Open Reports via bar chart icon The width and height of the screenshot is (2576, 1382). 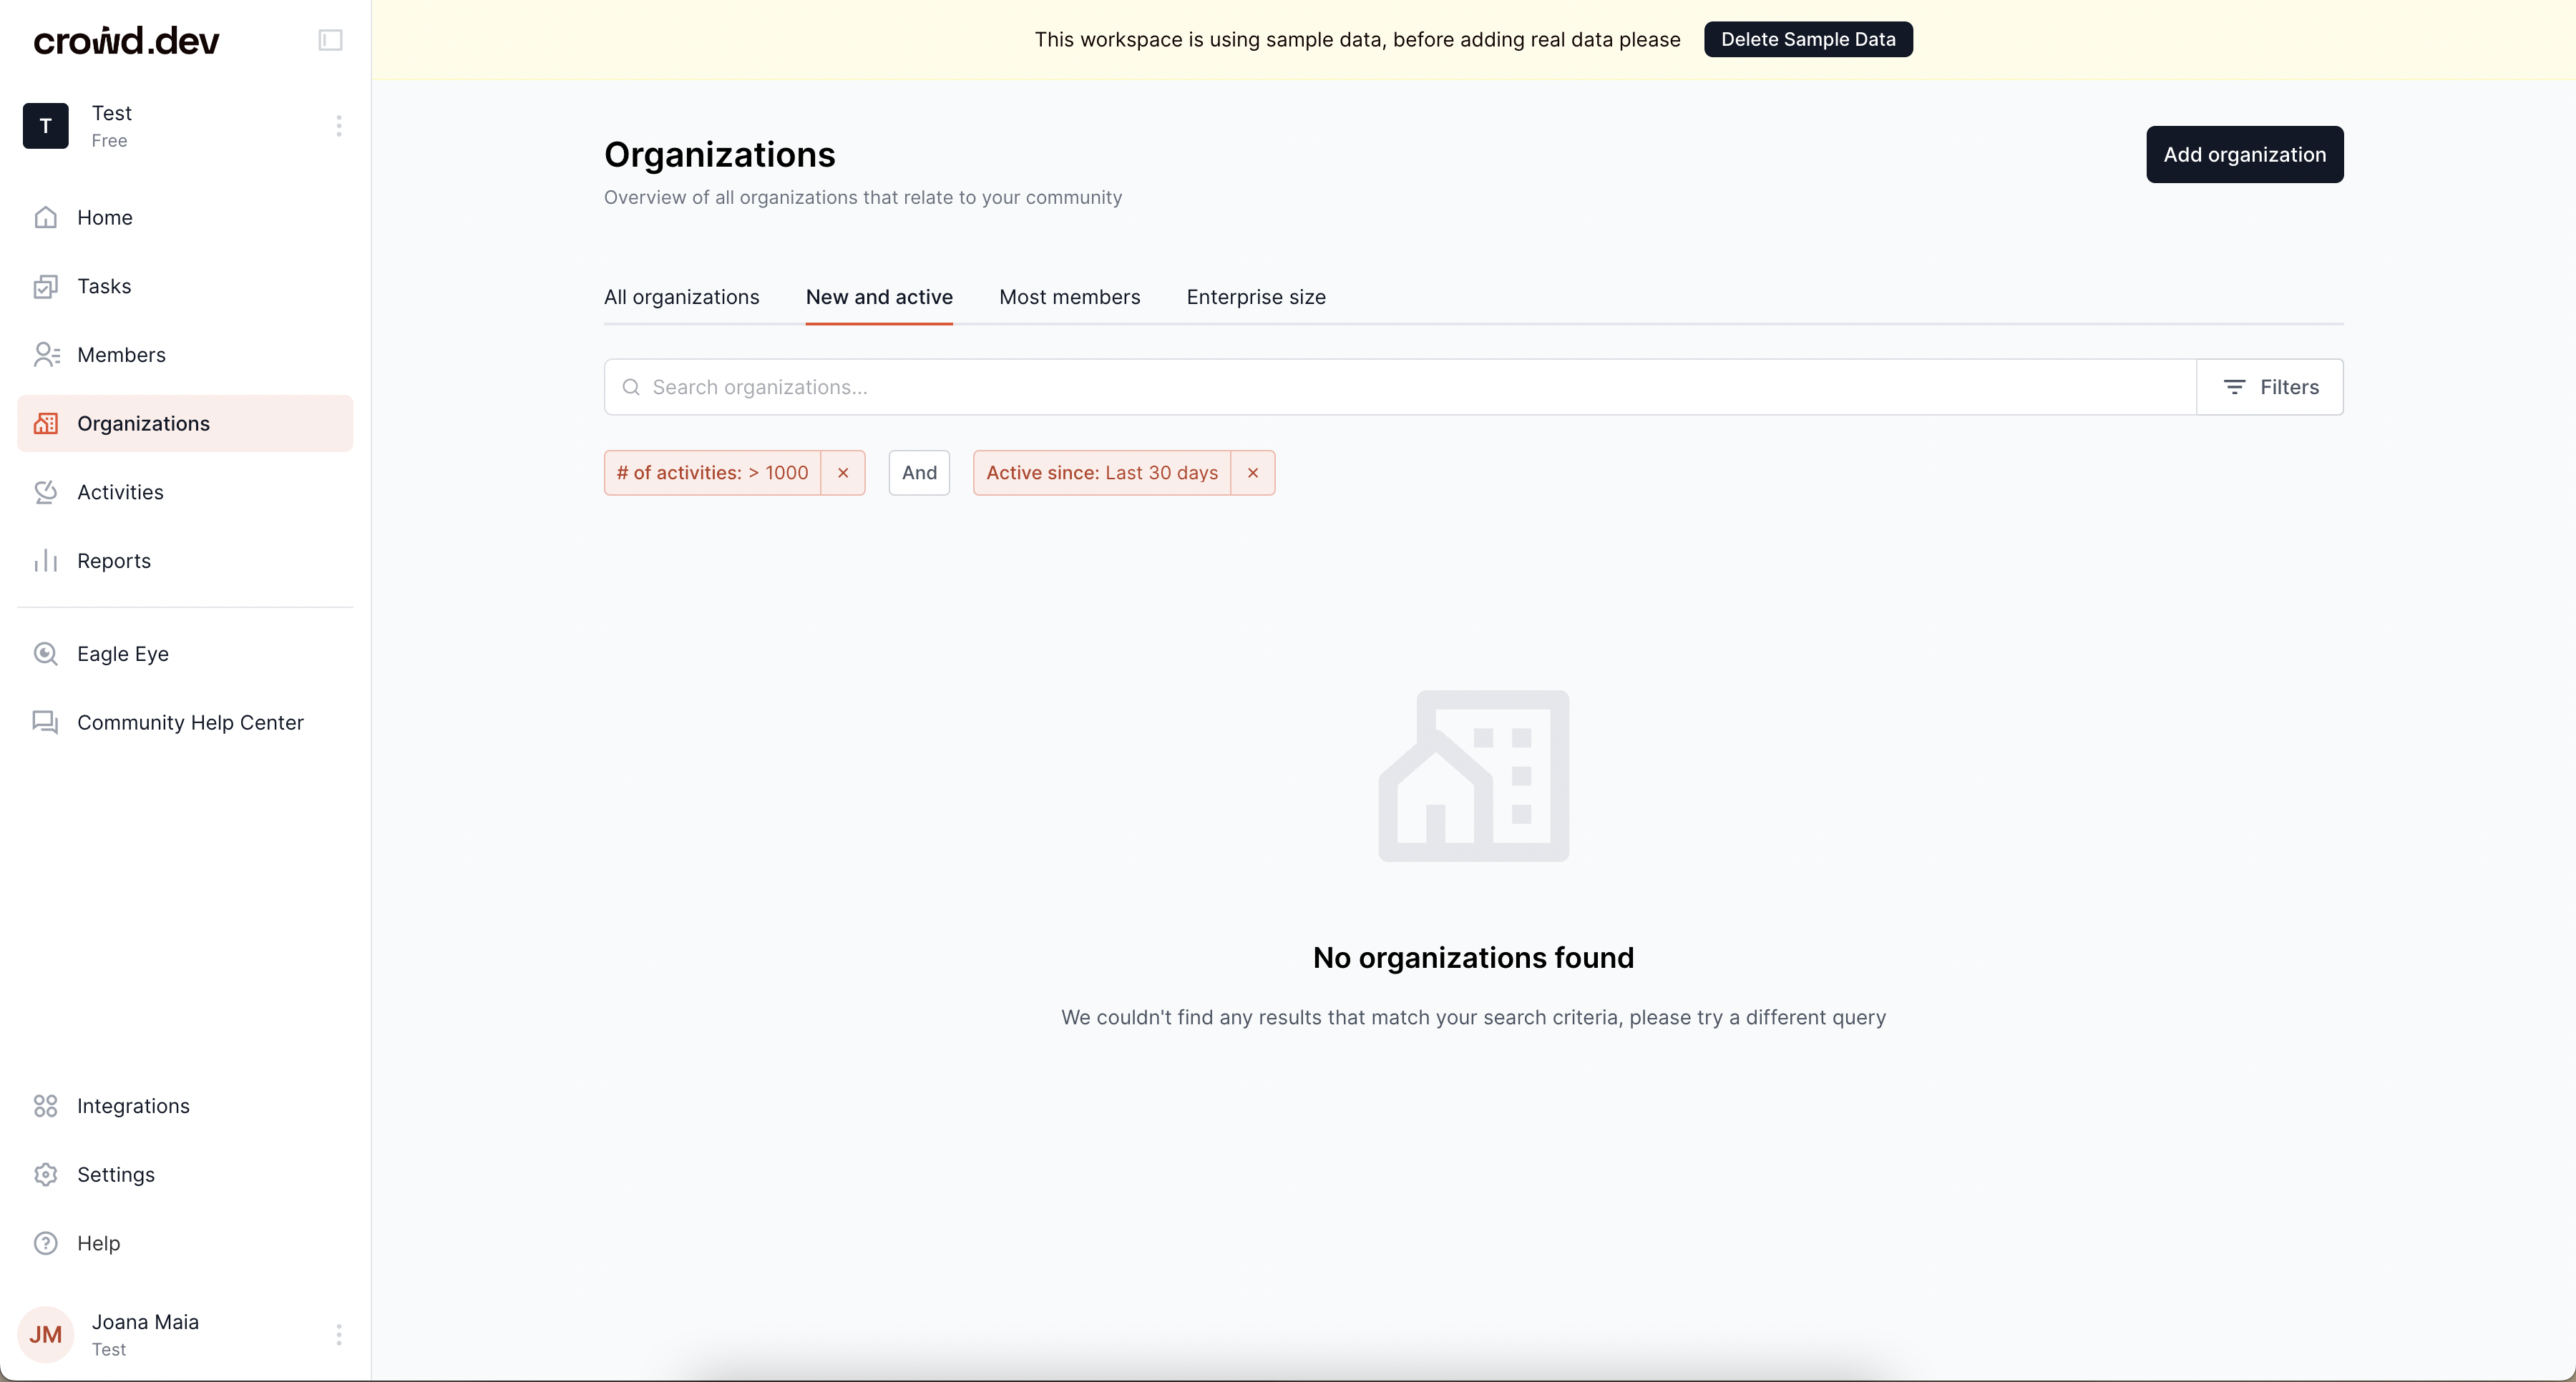click(x=45, y=561)
